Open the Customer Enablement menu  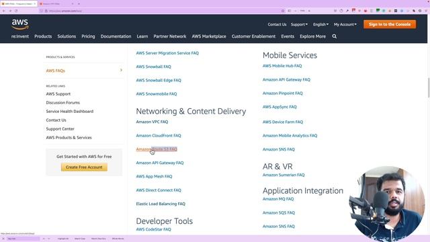253,36
